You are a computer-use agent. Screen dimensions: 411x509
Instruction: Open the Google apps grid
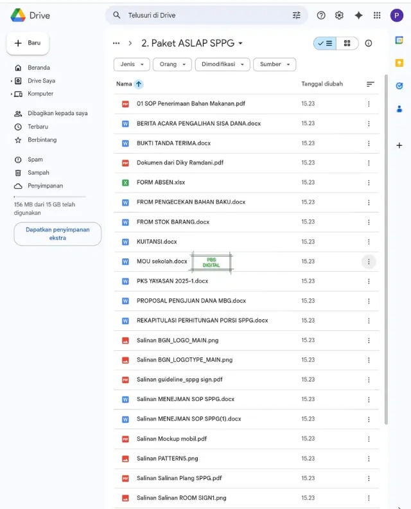(377, 15)
